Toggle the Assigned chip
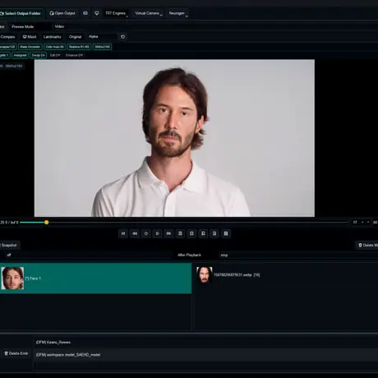The height and width of the screenshot is (378, 378). coord(20,55)
